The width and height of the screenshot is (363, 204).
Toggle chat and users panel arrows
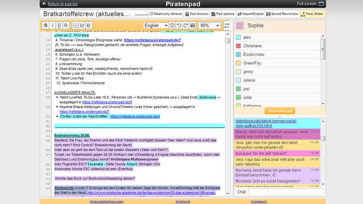[x=227, y=25]
